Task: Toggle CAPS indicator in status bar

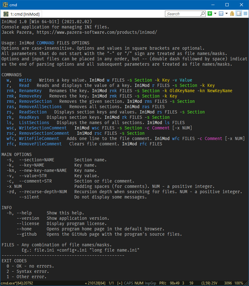Action: [x=129, y=283]
